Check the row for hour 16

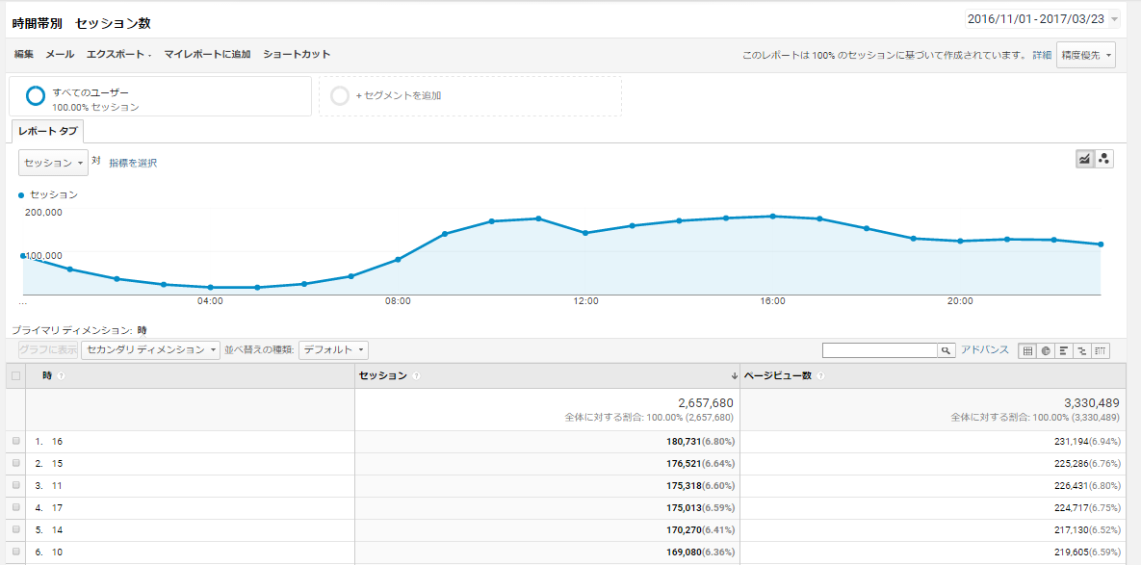point(15,441)
